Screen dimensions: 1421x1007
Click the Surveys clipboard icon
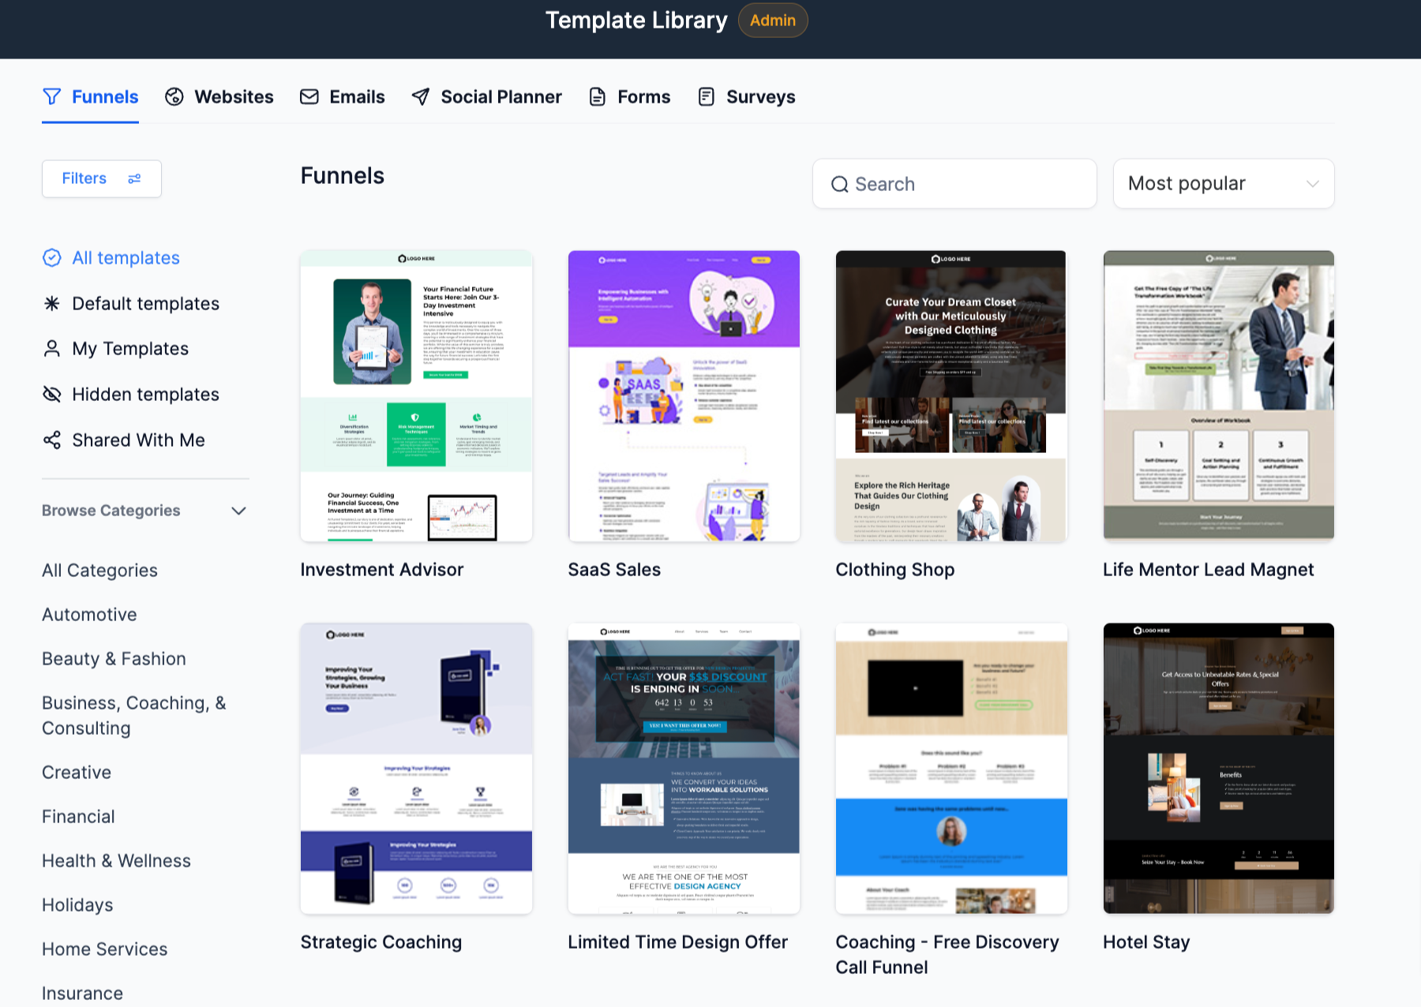coord(707,96)
